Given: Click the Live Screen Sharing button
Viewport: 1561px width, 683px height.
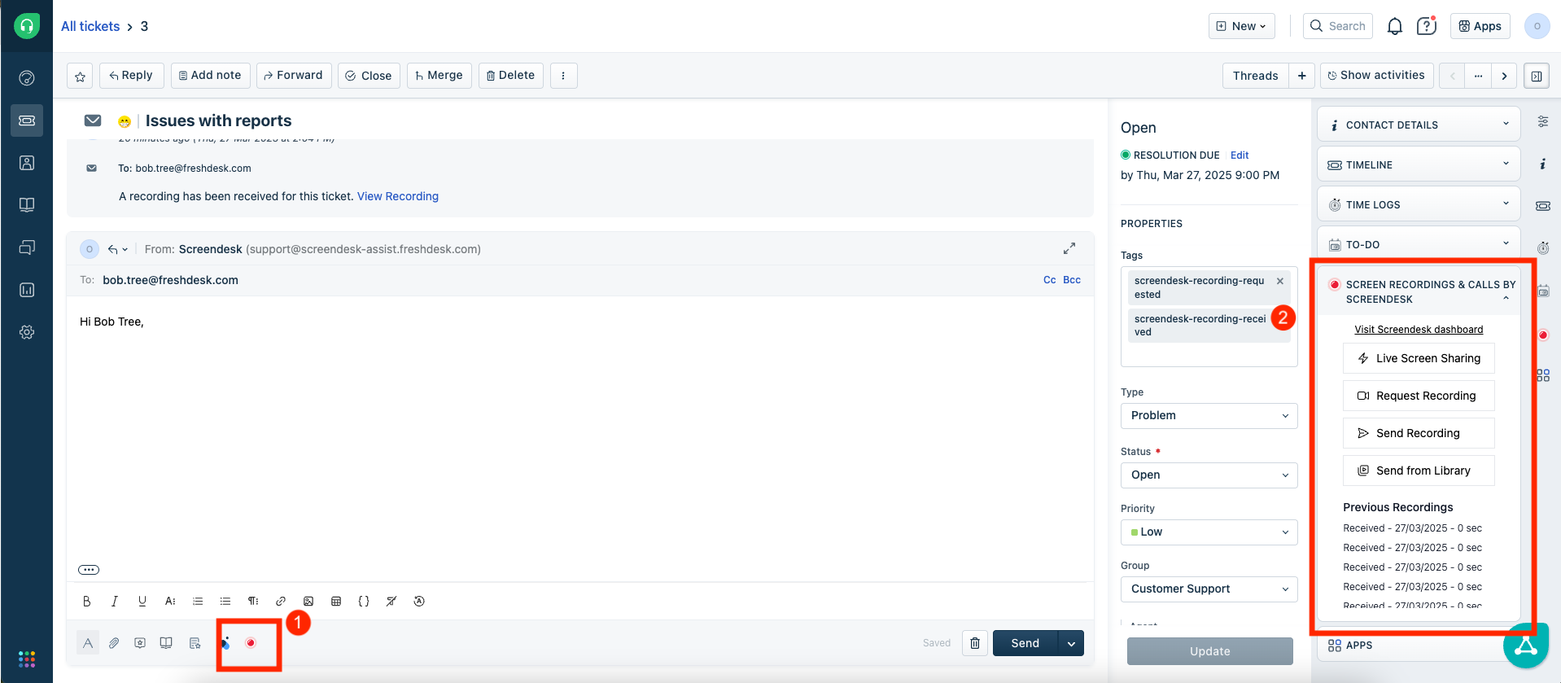Looking at the screenshot, I should click(1418, 358).
